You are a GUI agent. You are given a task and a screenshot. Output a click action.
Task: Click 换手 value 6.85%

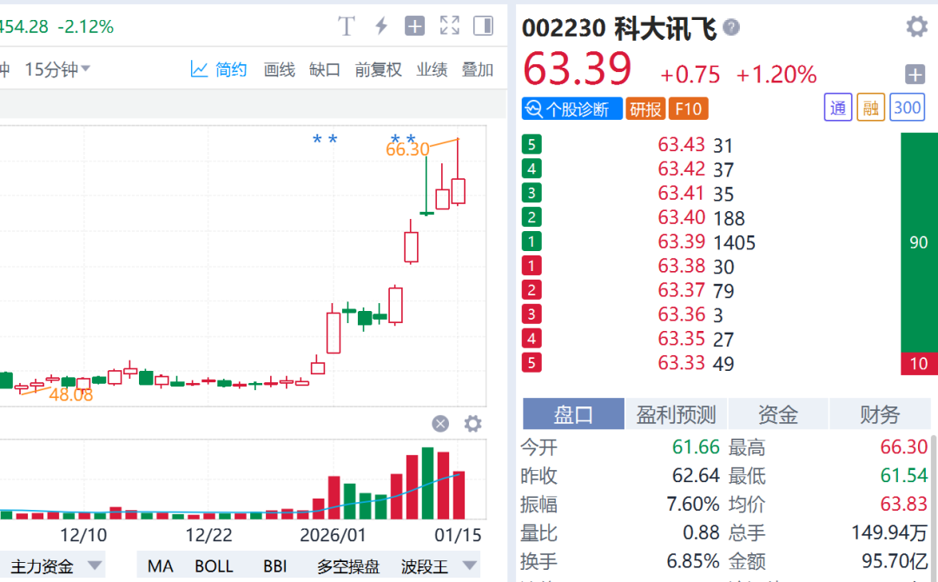(x=693, y=561)
